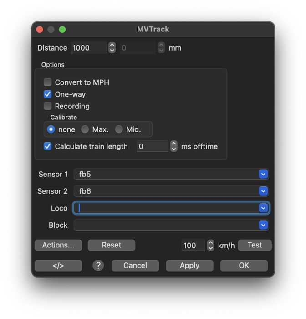Choose the none calibrate option
This screenshot has height=319, width=306.
51,129
